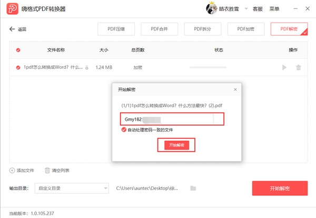Close the 开始解密 dialog

(x=235, y=90)
